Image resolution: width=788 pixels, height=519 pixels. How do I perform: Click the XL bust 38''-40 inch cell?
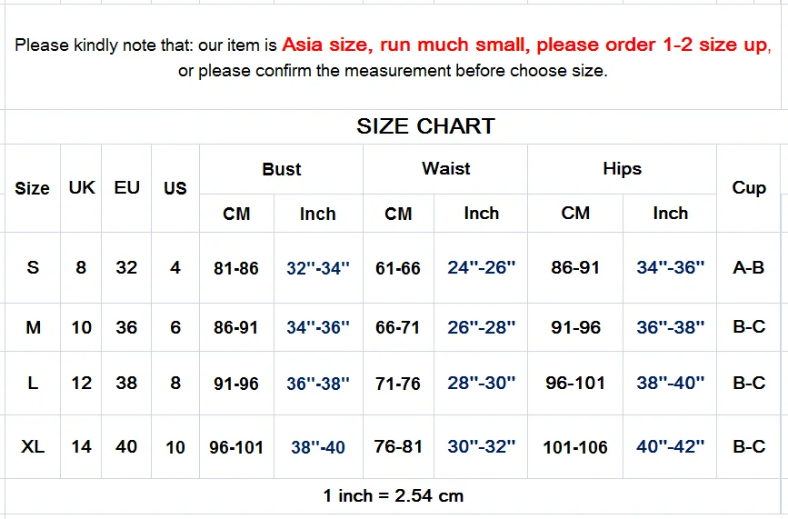click(318, 447)
